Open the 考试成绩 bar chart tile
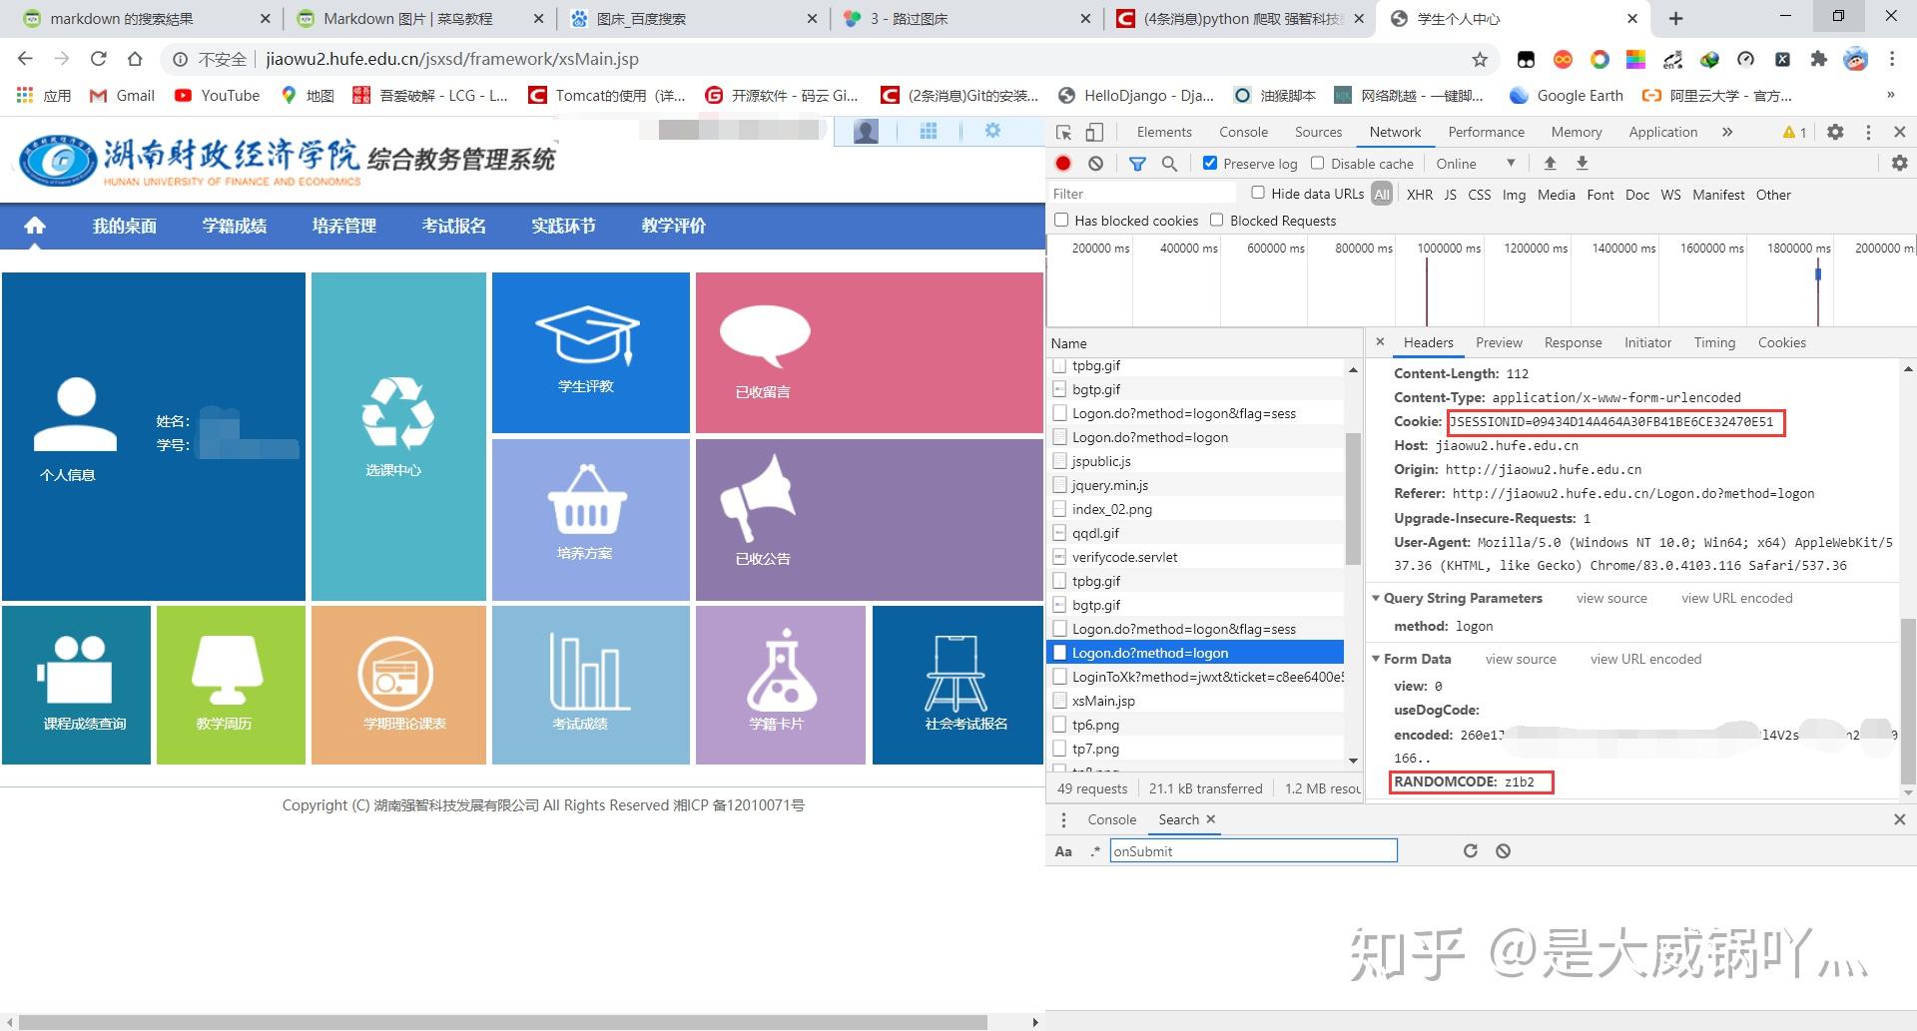This screenshot has width=1917, height=1031. pyautogui.click(x=590, y=685)
